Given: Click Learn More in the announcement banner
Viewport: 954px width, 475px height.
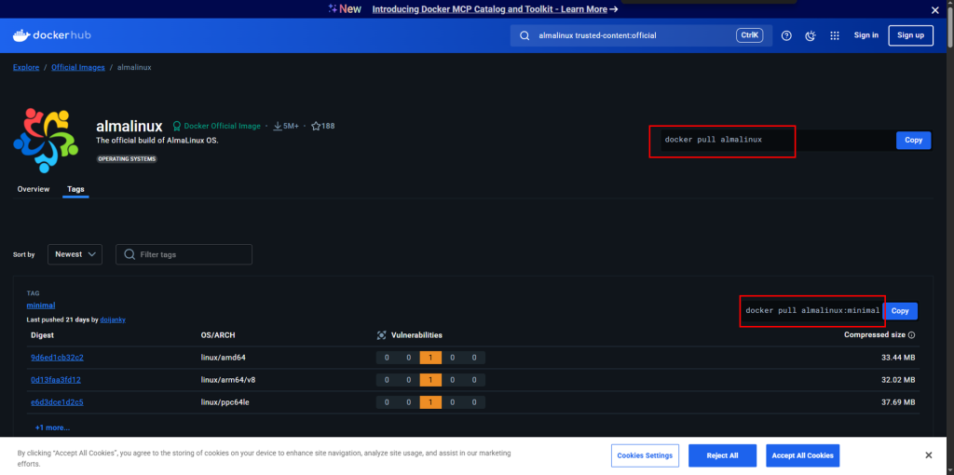Looking at the screenshot, I should tap(583, 9).
